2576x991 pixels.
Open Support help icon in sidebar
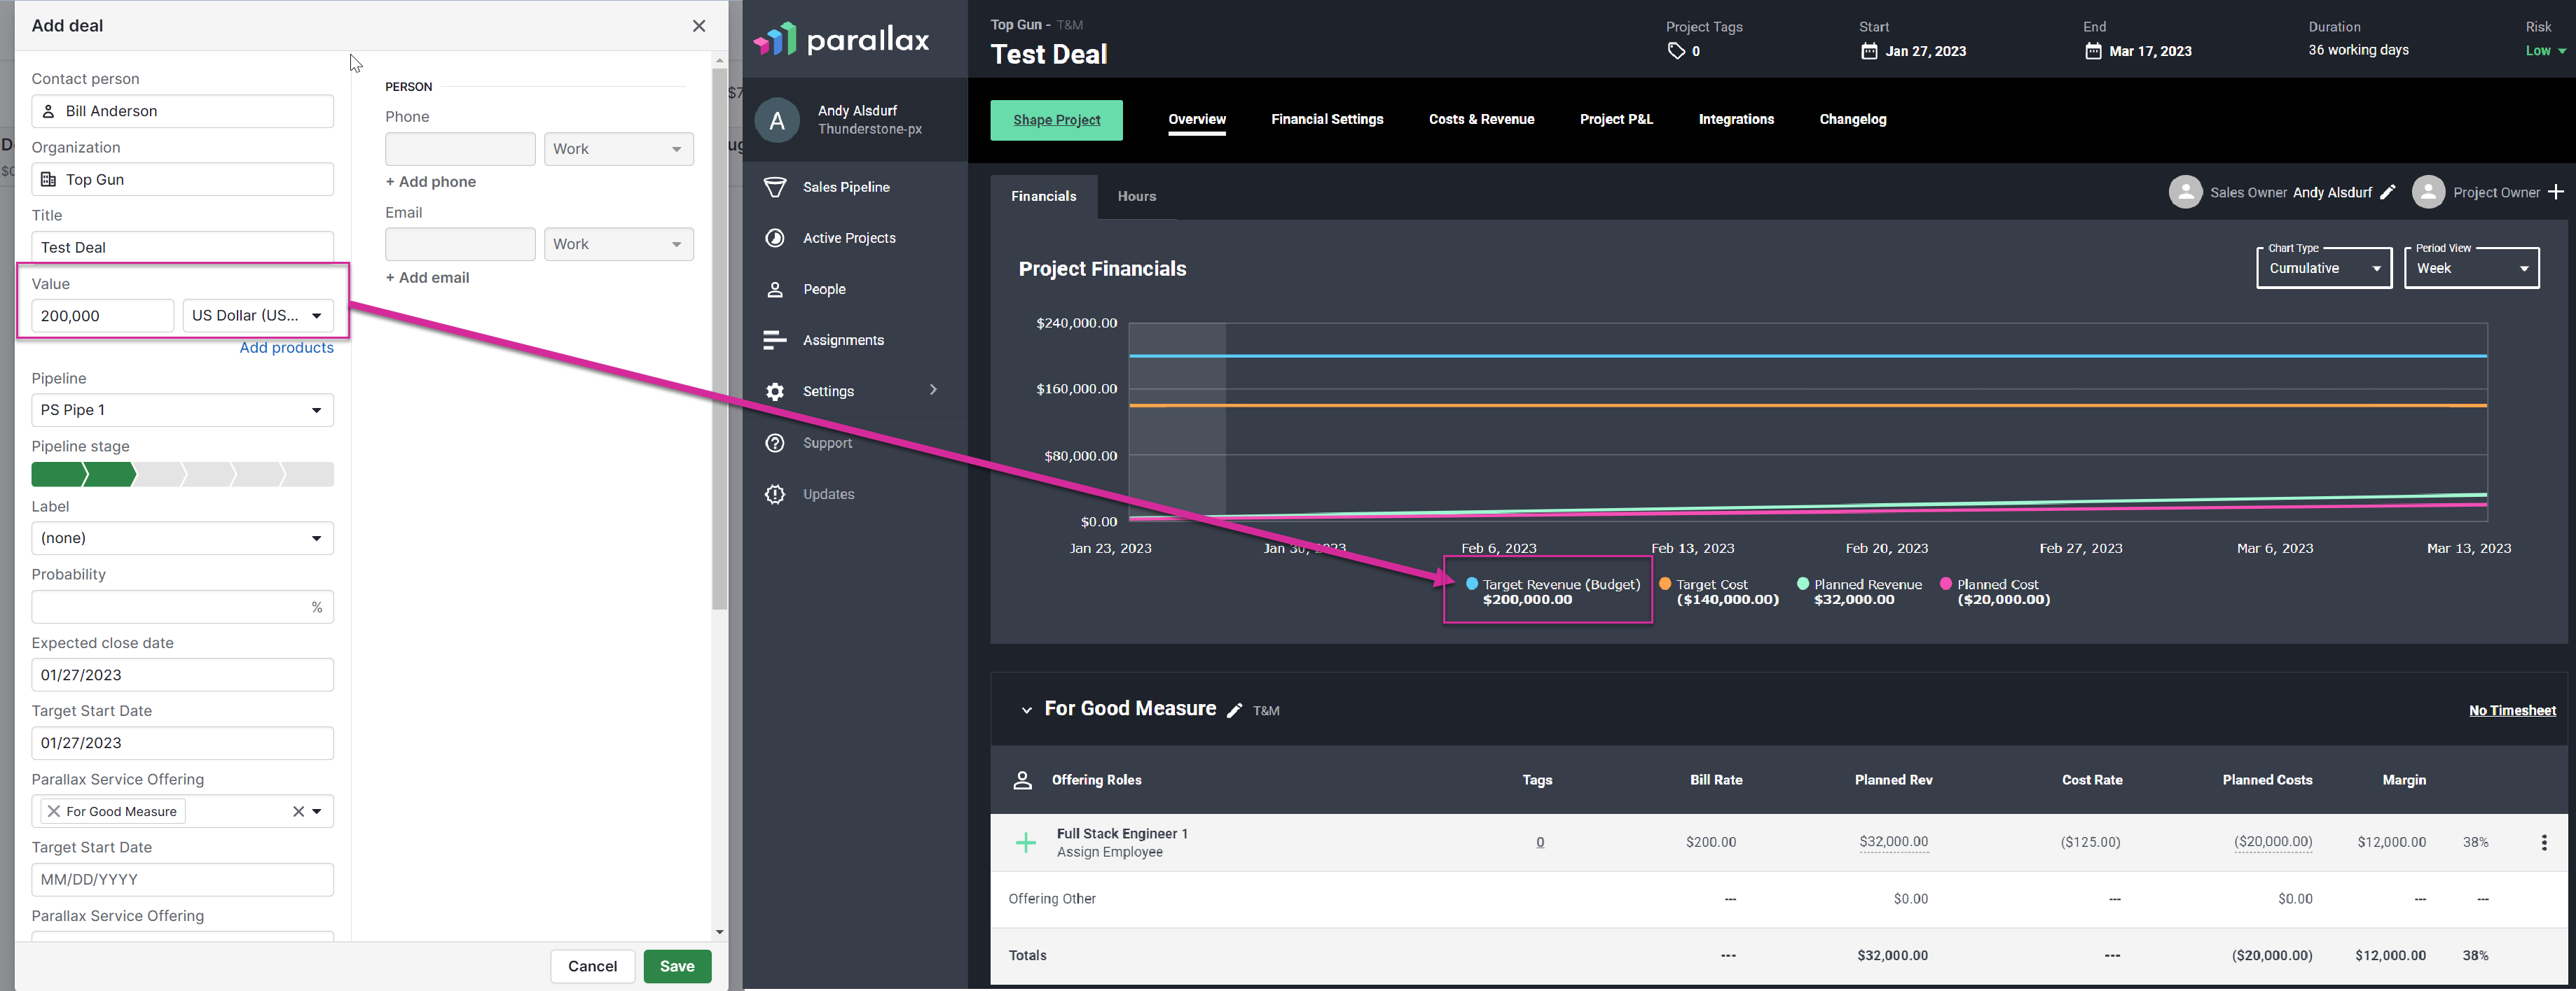tap(775, 442)
